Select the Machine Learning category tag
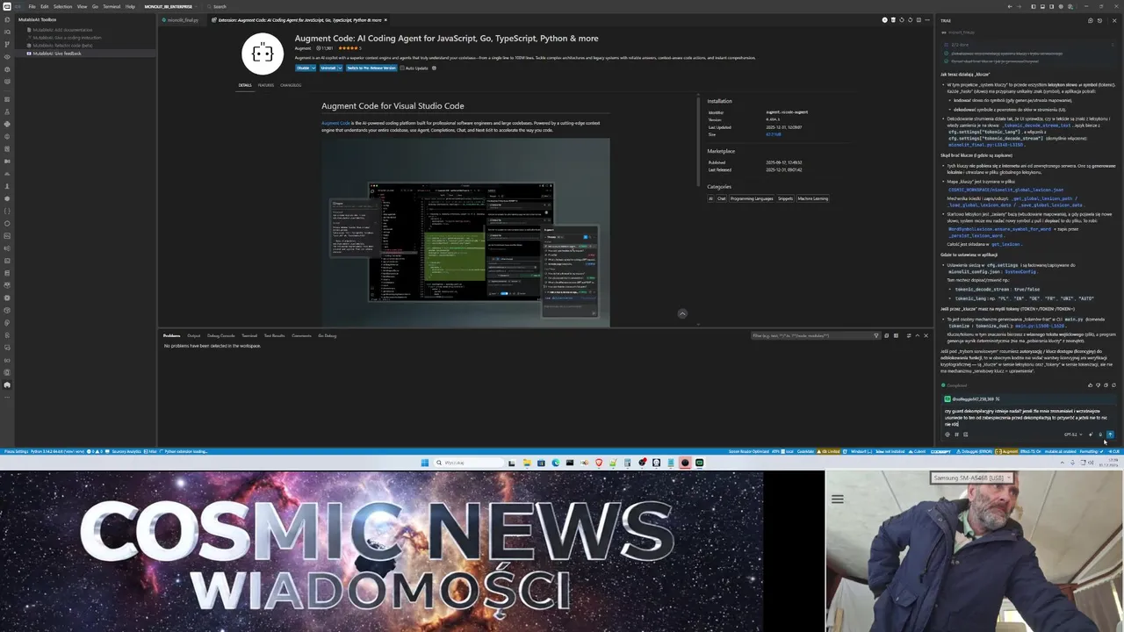 (813, 198)
